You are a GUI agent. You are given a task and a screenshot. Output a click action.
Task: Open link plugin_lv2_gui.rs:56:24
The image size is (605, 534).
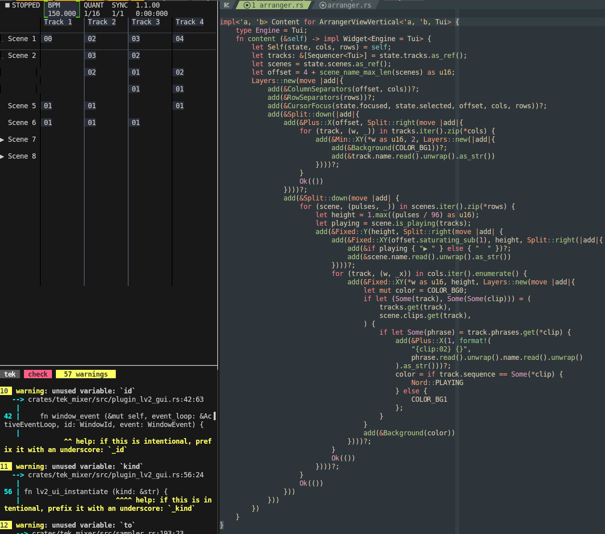click(x=116, y=475)
